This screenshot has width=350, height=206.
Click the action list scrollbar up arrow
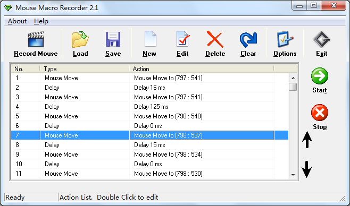click(x=293, y=78)
